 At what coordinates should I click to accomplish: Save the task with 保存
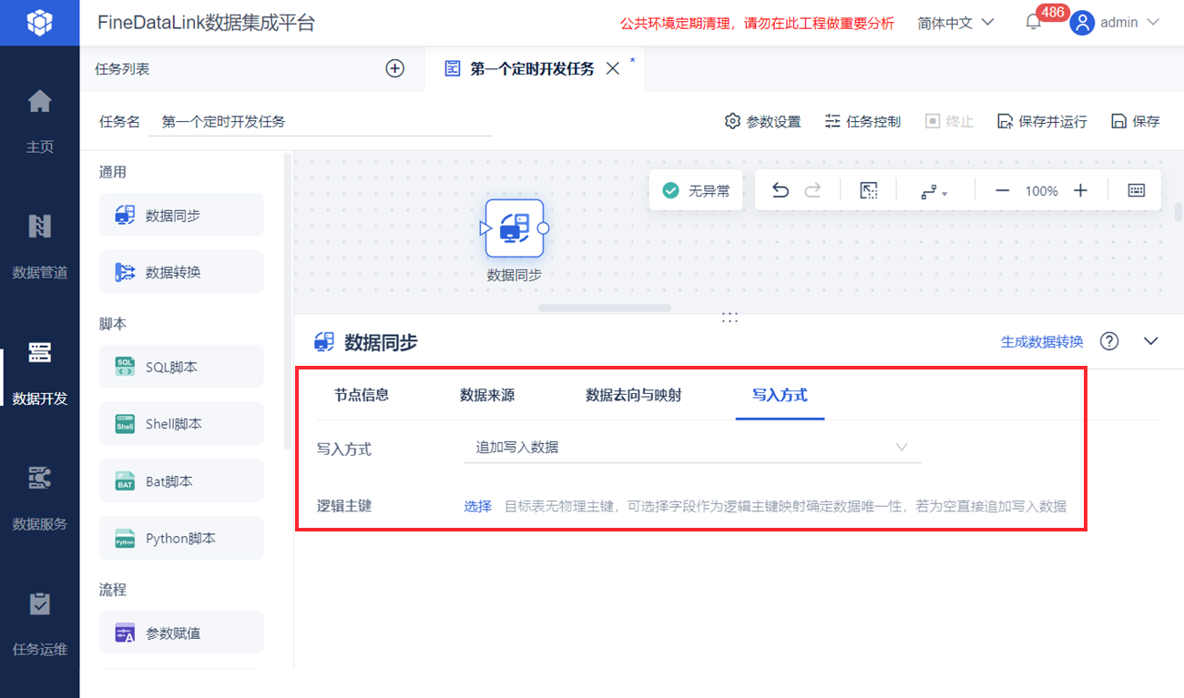coord(1136,121)
